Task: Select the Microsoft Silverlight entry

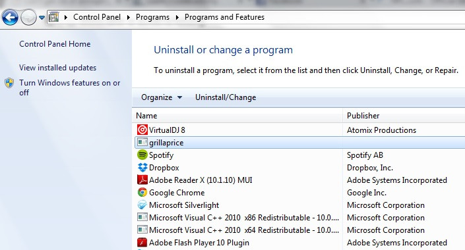Action: [184, 205]
